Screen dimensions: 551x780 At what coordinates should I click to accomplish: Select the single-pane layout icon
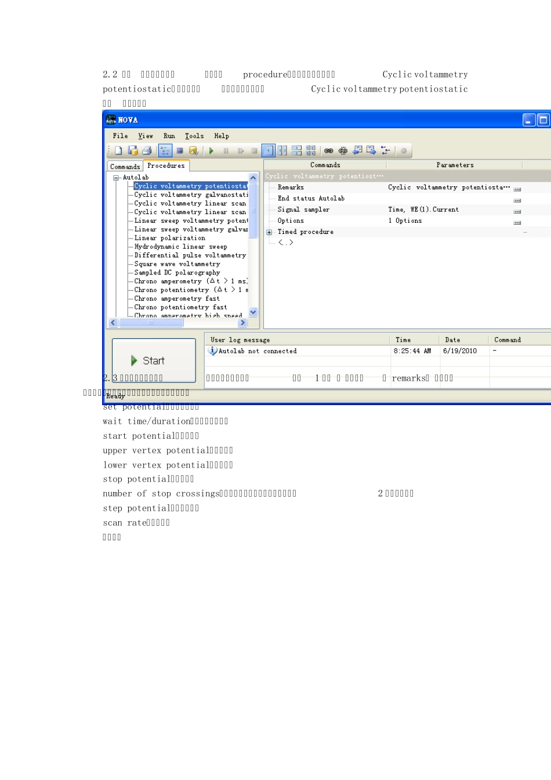click(269, 151)
